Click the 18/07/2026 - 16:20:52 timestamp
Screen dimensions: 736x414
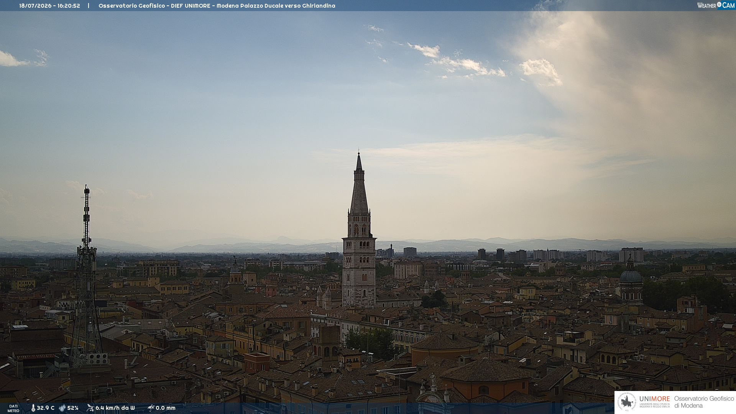click(50, 6)
